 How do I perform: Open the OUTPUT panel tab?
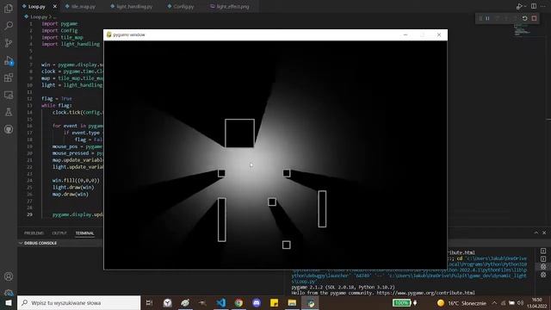pos(59,233)
